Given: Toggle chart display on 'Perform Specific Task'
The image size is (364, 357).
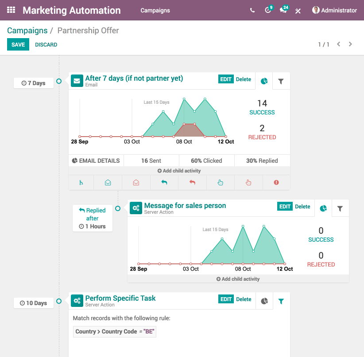Looking at the screenshot, I should tap(264, 301).
